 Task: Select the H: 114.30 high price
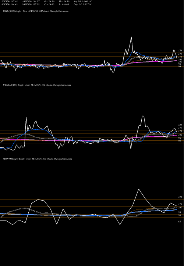pyautogui.click(x=64, y=1)
